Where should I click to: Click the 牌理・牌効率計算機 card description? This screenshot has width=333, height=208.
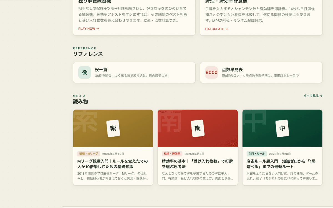[260, 14]
